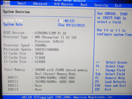Click the 12:40:57 time field
The image size is (132, 99).
[x=66, y=21]
